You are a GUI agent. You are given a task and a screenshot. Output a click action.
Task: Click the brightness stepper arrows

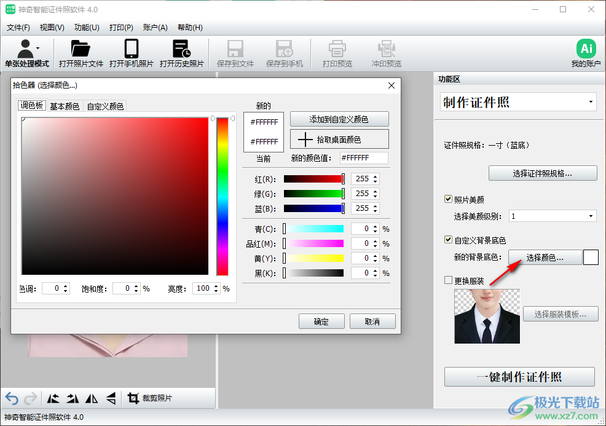216,288
